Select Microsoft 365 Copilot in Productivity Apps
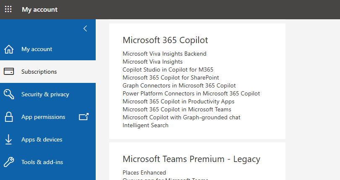Viewport: 340px width, 180px height. click(x=178, y=101)
